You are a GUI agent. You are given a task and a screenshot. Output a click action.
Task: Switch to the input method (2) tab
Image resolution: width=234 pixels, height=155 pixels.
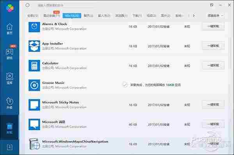coord(104,16)
